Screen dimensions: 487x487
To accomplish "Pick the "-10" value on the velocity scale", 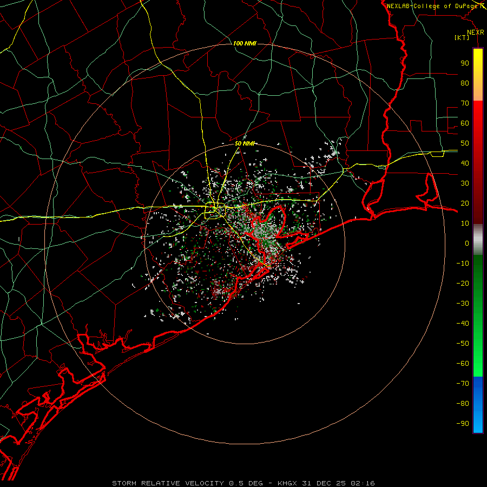I will (x=463, y=264).
